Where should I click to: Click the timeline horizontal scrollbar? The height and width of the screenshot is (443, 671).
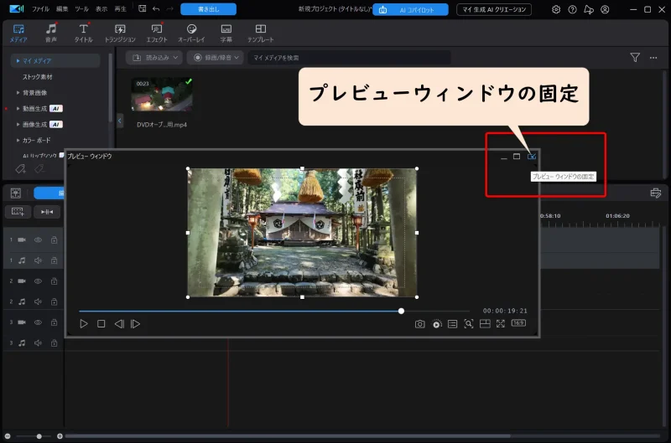point(287,436)
